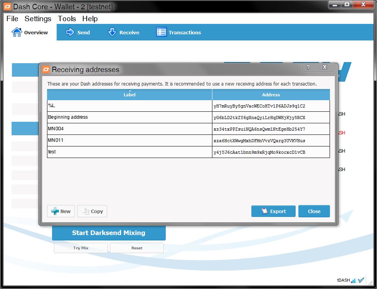Viewport: 377px width, 289px height.
Task: Close the Receiving addresses dialog via Close button
Action: point(314,211)
